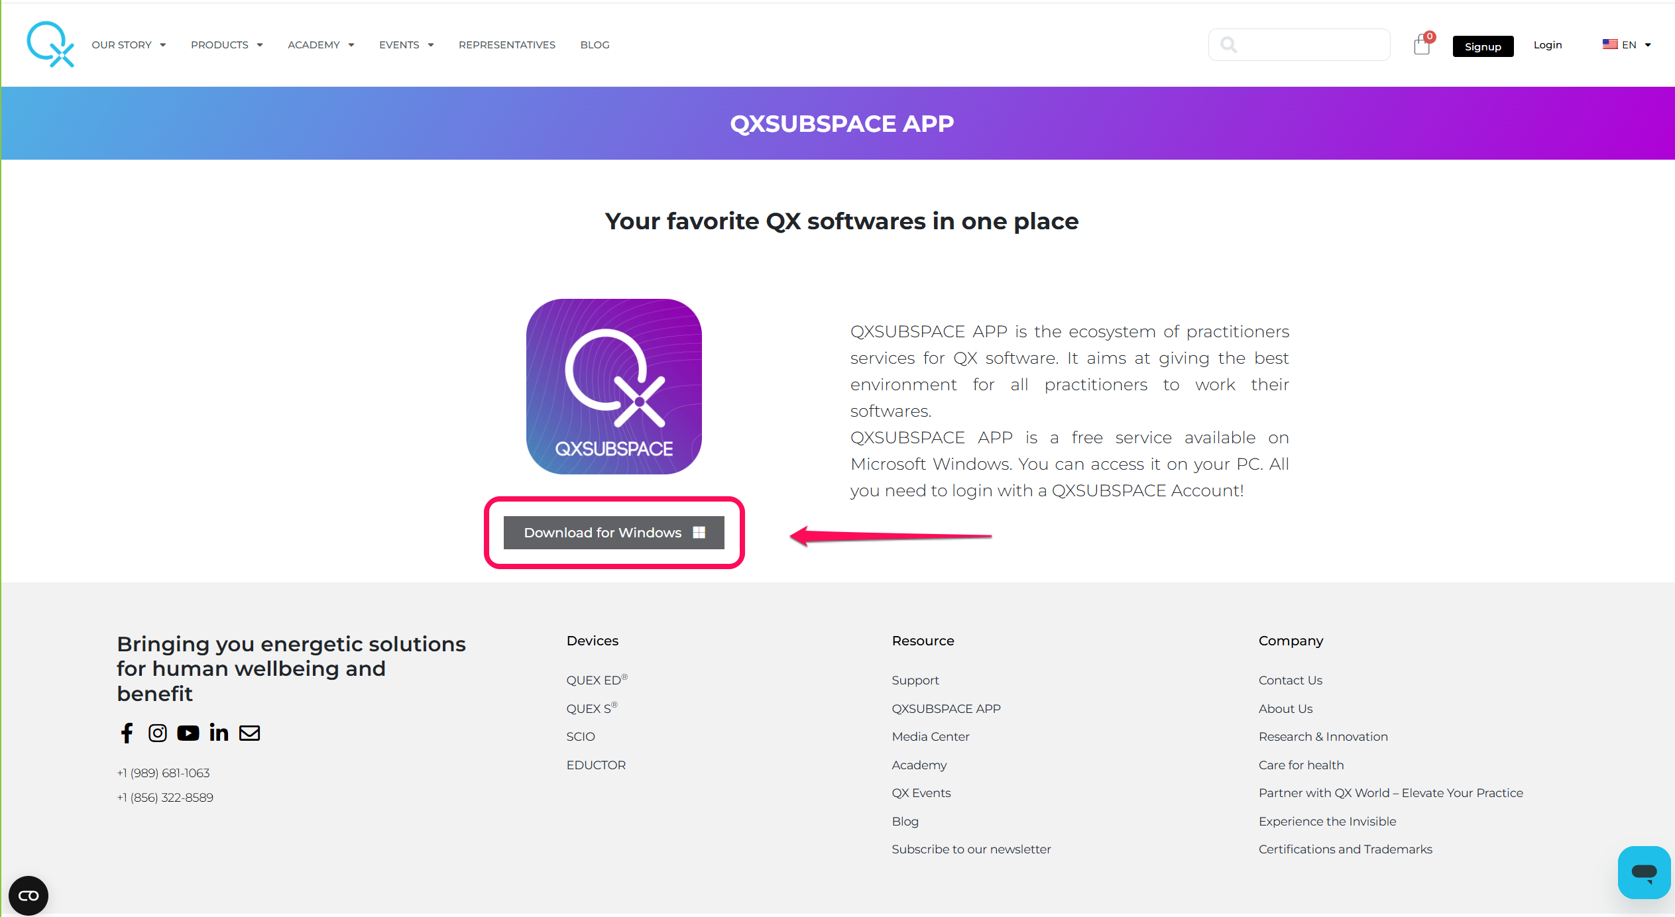Open the Instagram social icon

coord(158,733)
